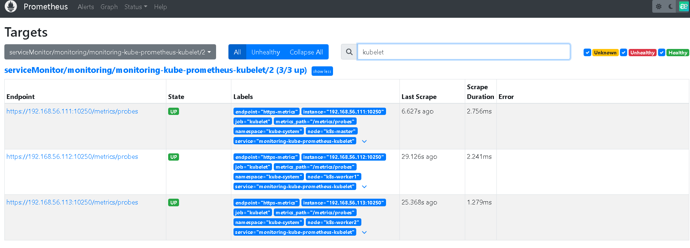Click the UP state badge for 192.168.56.111
690x248 pixels.
pos(174,112)
